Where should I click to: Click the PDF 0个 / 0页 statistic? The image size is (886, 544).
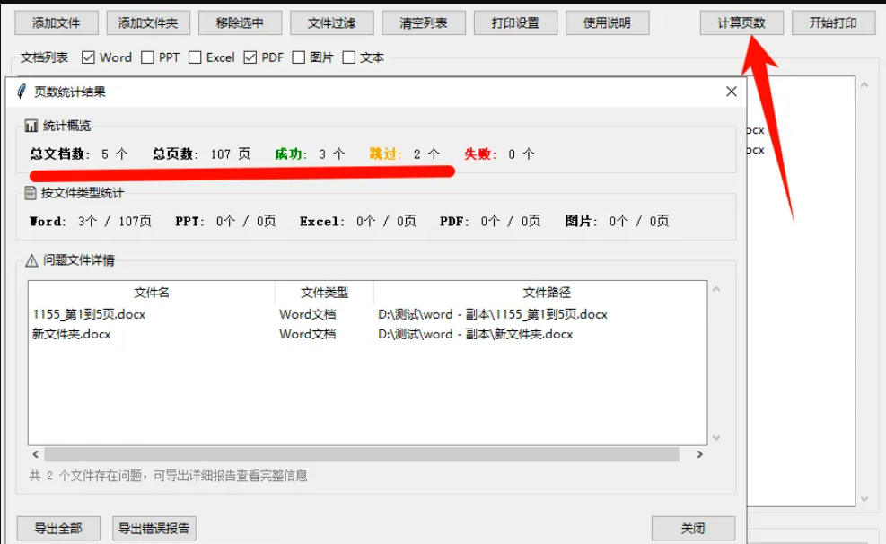click(x=490, y=222)
